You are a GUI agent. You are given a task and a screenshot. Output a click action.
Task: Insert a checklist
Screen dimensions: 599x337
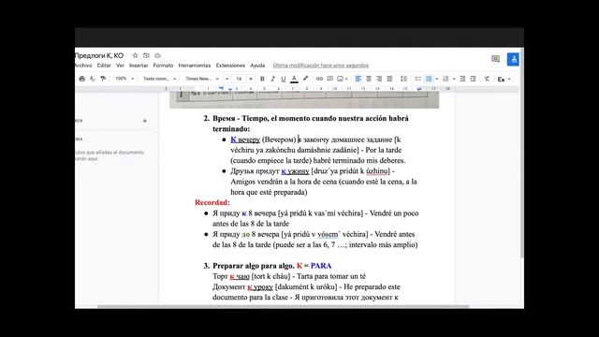[x=417, y=79]
